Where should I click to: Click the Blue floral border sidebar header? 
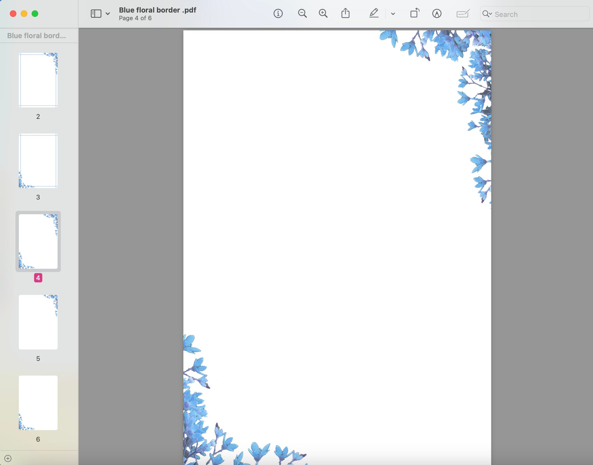pos(36,35)
